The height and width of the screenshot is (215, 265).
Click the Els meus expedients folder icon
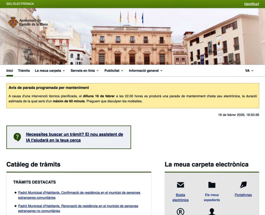[212, 185]
